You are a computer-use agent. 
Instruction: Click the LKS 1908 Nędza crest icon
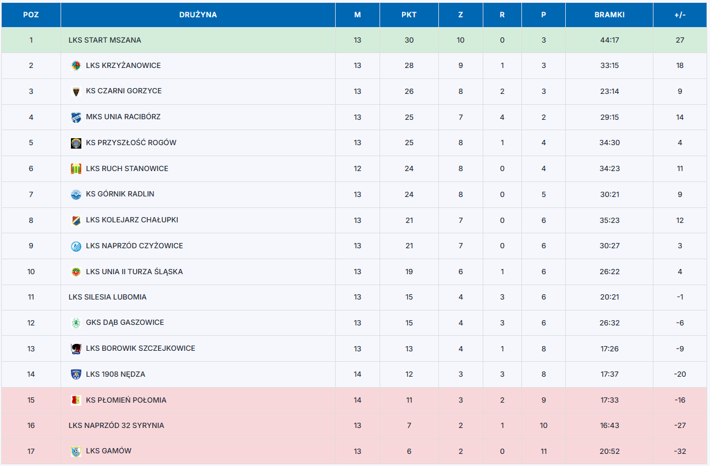tap(76, 374)
